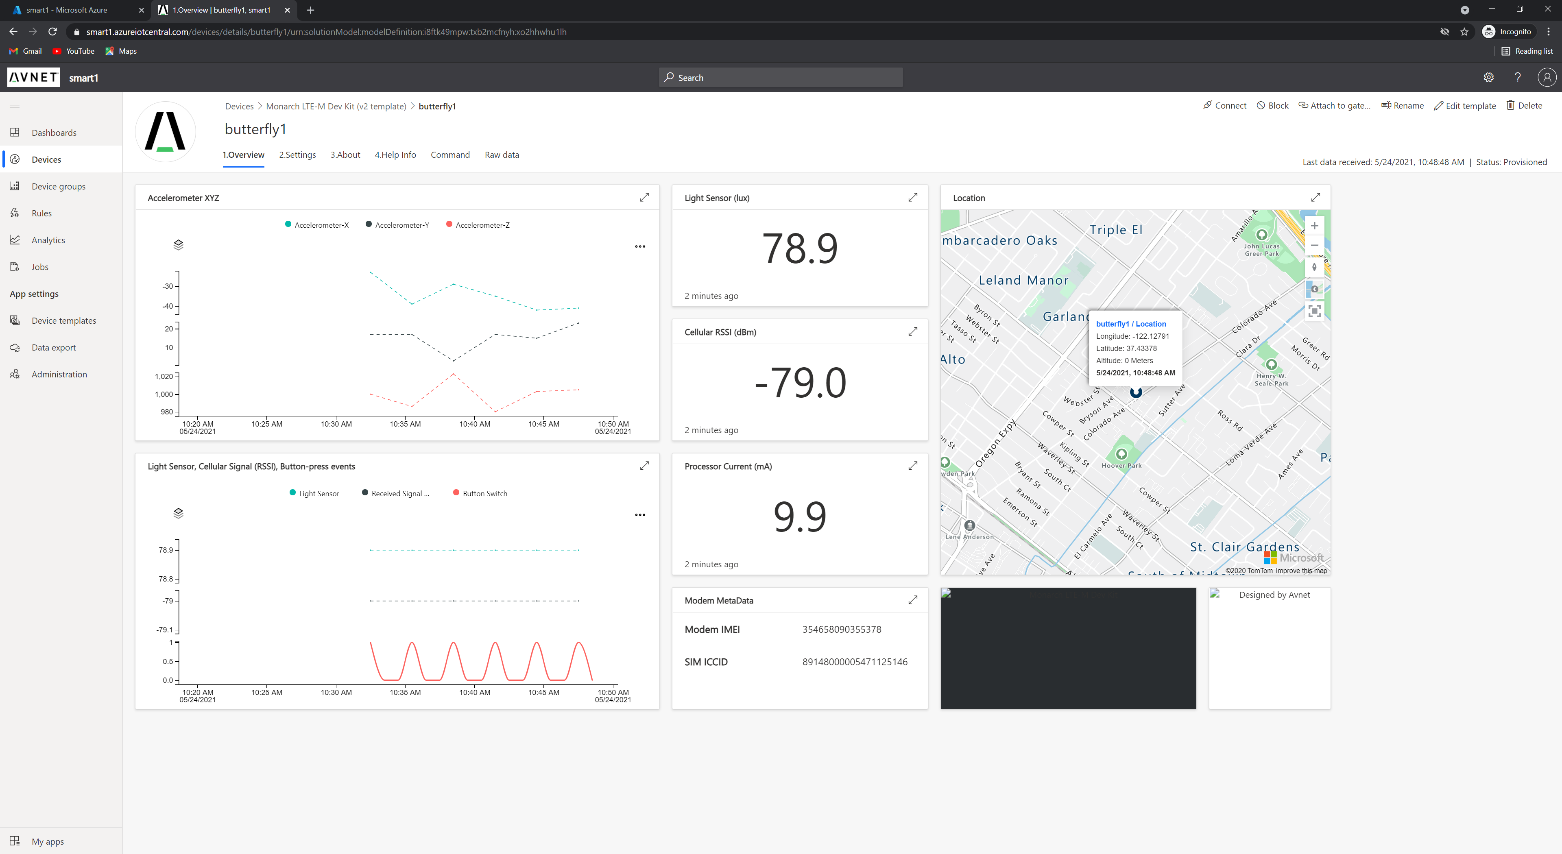Image resolution: width=1562 pixels, height=854 pixels.
Task: Open settings gear in header
Action: 1488,78
